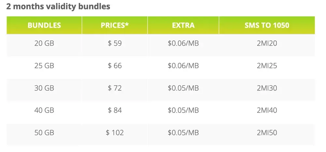Image resolution: width=326 pixels, height=152 pixels.
Task: Click the $ 59 price
Action: [115, 43]
